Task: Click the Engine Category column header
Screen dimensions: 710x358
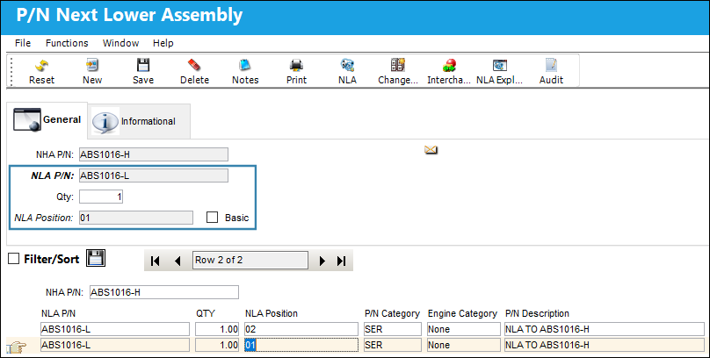Action: [462, 314]
